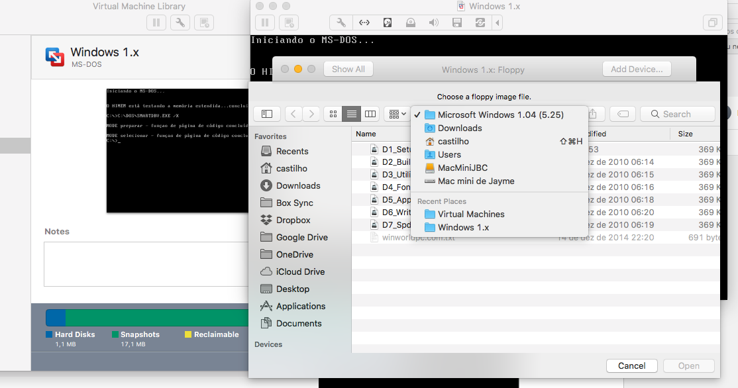This screenshot has height=388, width=738.
Task: Open Dropbox in the Favorites sidebar
Action: pyautogui.click(x=293, y=220)
